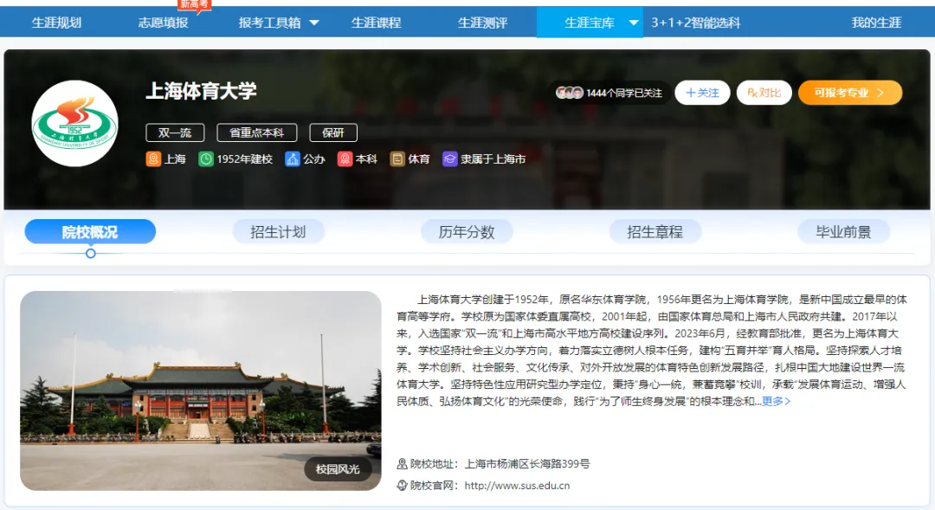
Task: View the 招生章程 tab
Action: (x=655, y=231)
